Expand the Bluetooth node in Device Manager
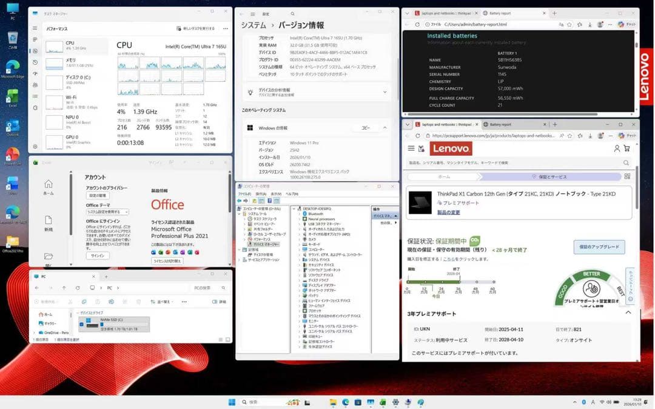 point(297,213)
